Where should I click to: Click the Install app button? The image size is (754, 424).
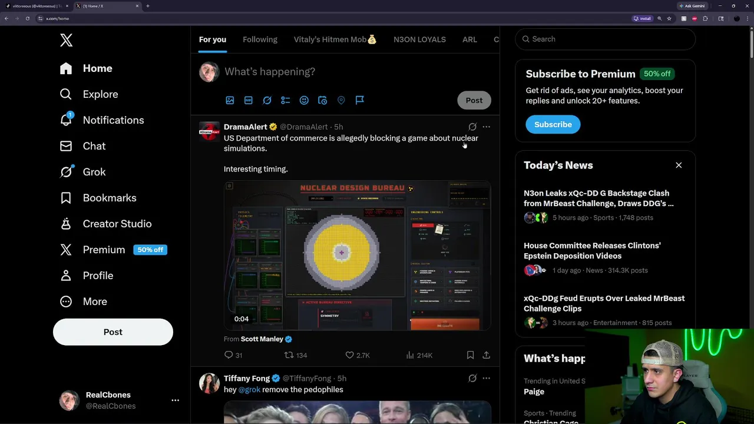point(642,18)
